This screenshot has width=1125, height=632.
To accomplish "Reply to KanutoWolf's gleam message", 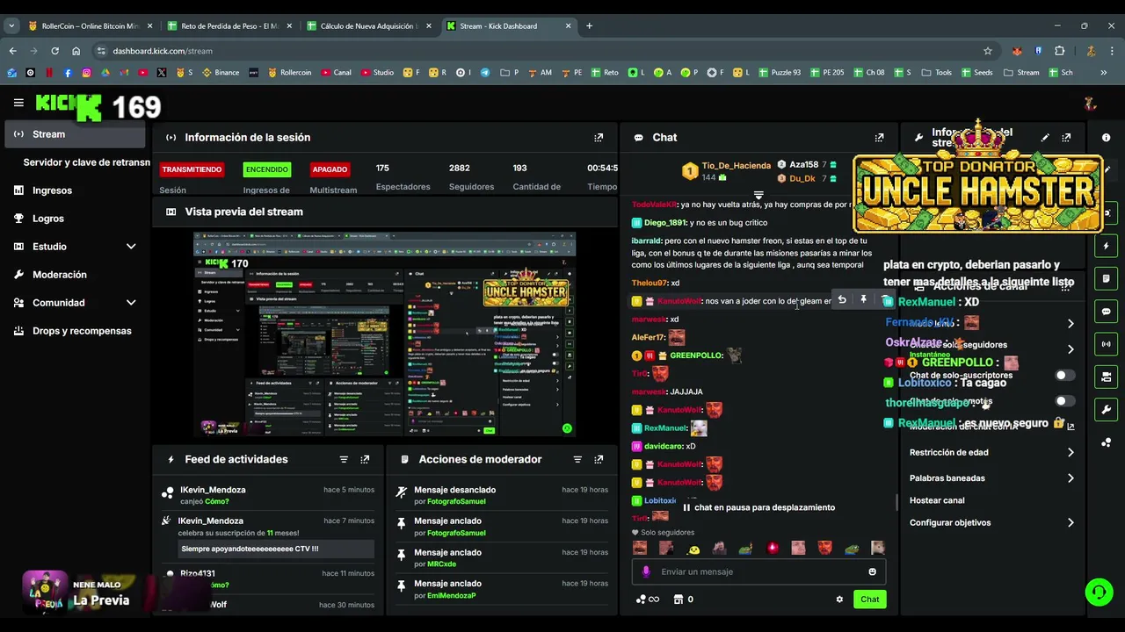I will (x=842, y=300).
